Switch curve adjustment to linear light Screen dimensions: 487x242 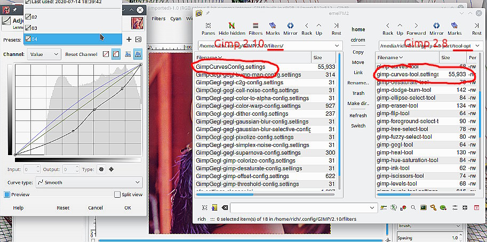[x=106, y=54]
